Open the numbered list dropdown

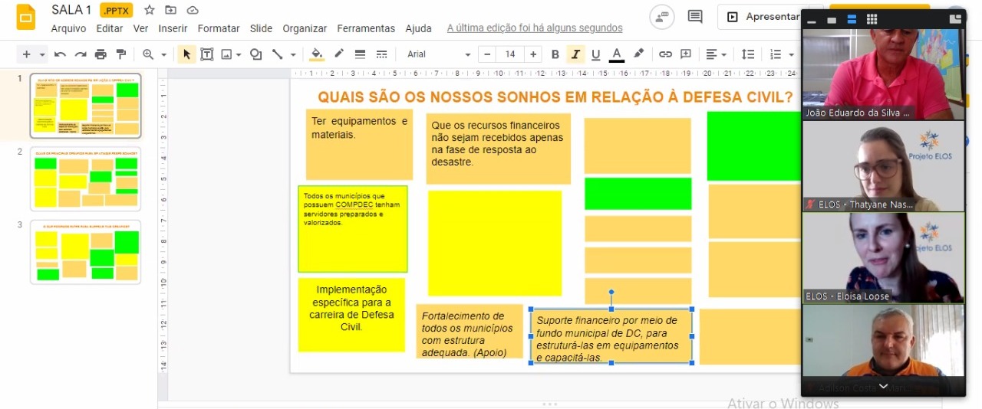[781, 54]
